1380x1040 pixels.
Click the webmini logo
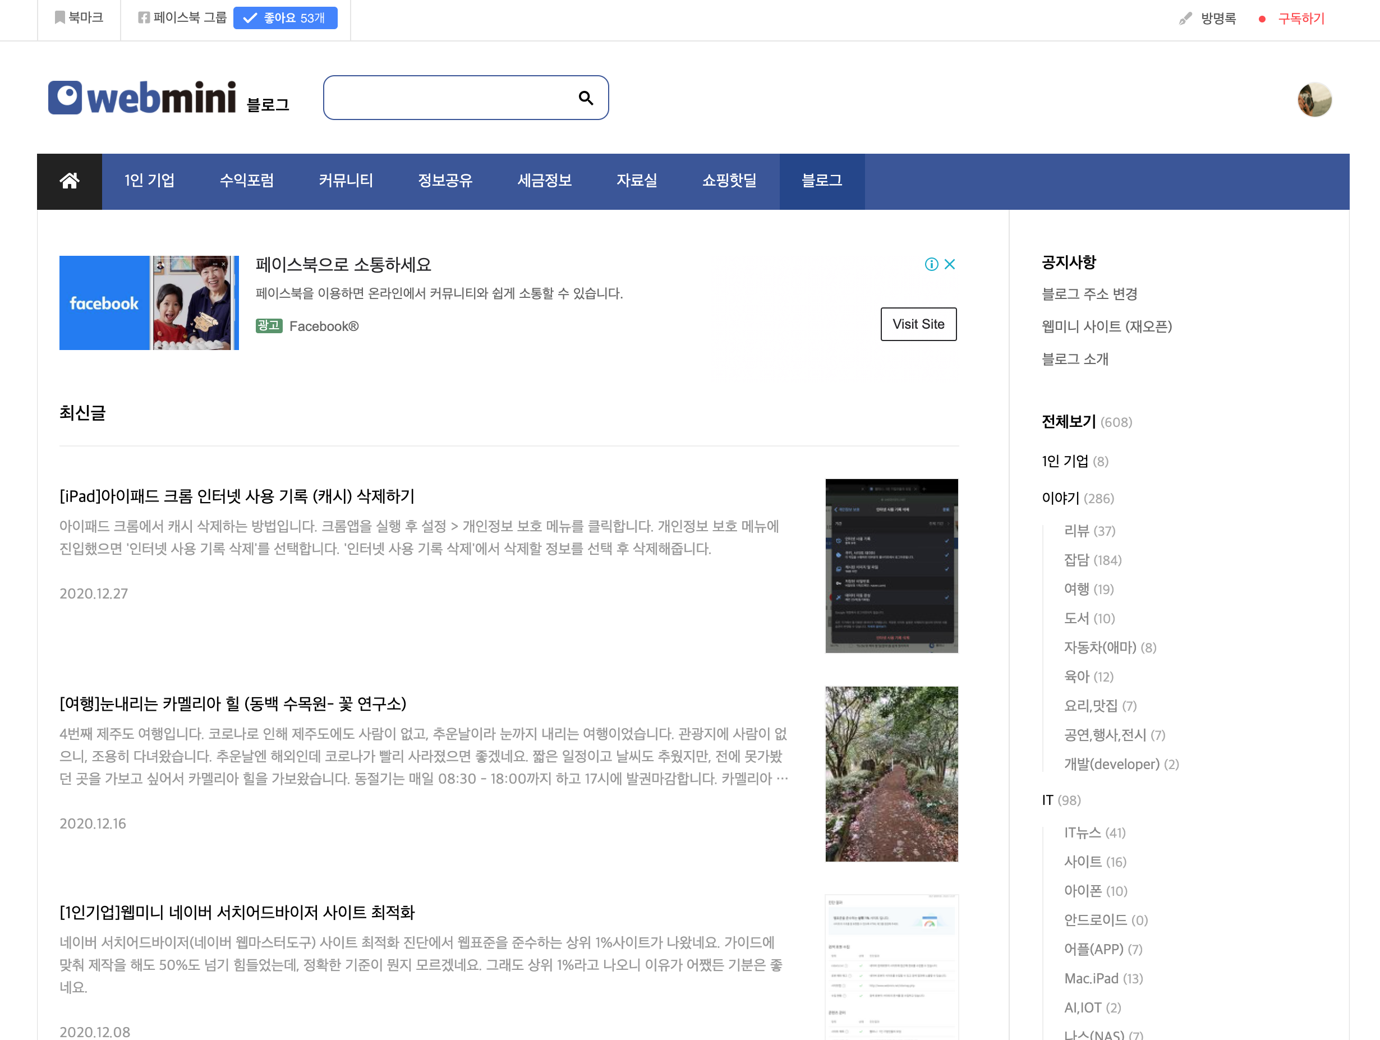(143, 98)
